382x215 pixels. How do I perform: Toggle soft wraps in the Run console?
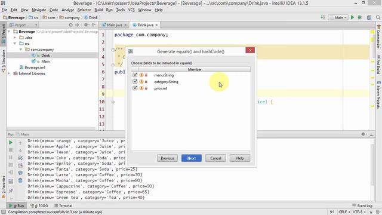[20, 158]
